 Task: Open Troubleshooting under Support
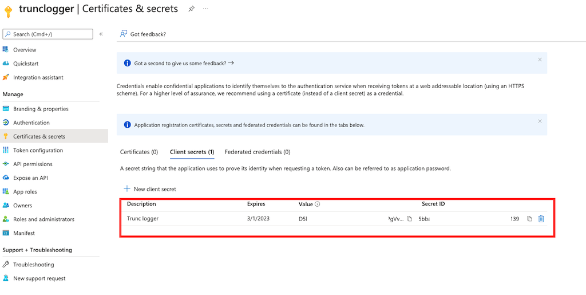(34, 265)
